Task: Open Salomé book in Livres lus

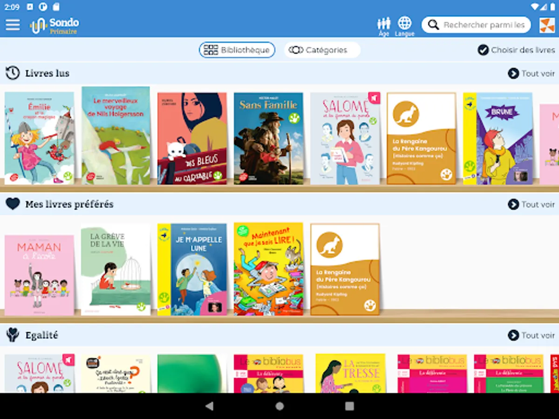Action: 345,138
